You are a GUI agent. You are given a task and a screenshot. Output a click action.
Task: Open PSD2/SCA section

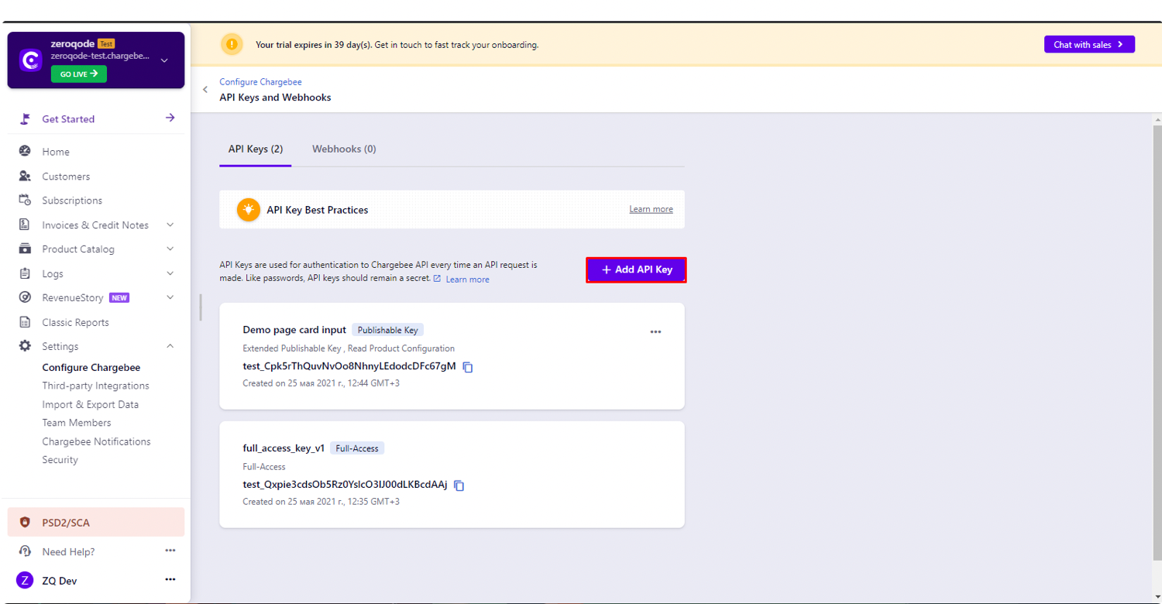point(96,523)
